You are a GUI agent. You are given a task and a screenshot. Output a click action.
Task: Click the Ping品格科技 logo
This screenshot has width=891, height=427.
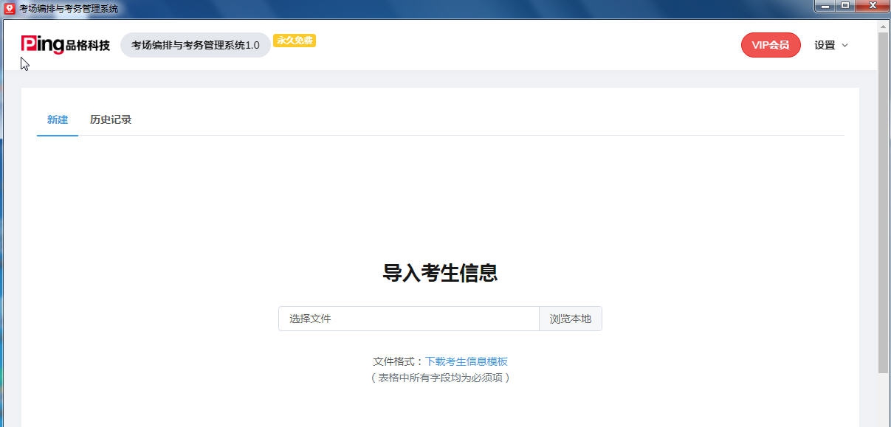(65, 45)
